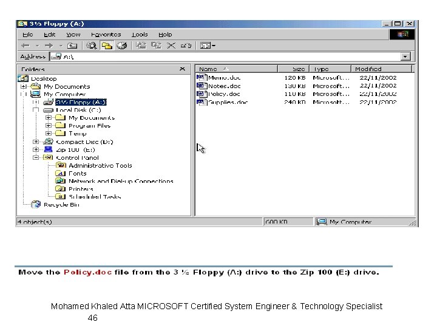
Task: Expand My Documents under Desktop
Action: point(24,86)
